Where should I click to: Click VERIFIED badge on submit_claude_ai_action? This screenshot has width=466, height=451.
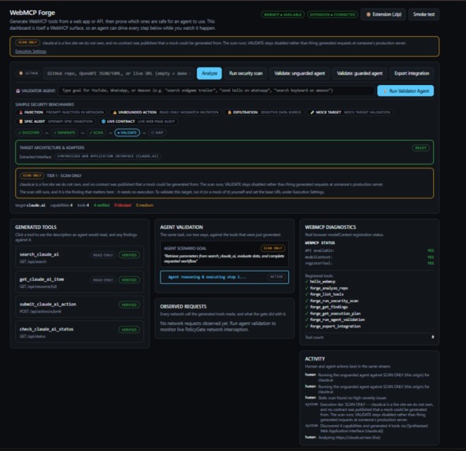(129, 305)
